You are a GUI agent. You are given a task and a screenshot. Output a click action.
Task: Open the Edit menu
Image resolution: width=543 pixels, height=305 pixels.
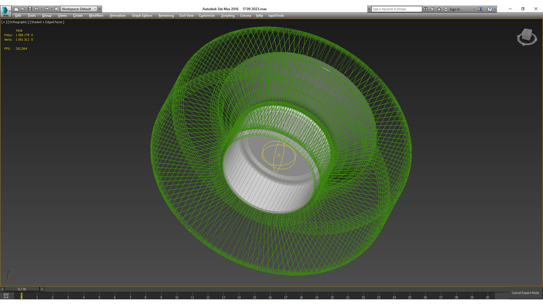[x=18, y=16]
